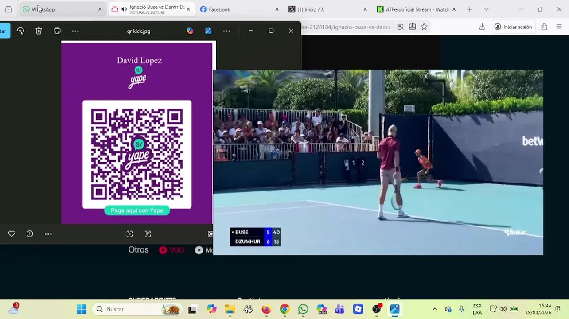This screenshot has height=319, width=569.
Task: Open a new browser tab with the plus button
Action: click(x=470, y=9)
